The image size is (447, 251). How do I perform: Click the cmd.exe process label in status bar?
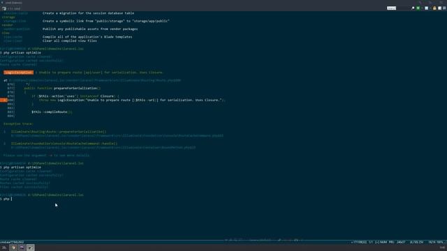[12, 242]
